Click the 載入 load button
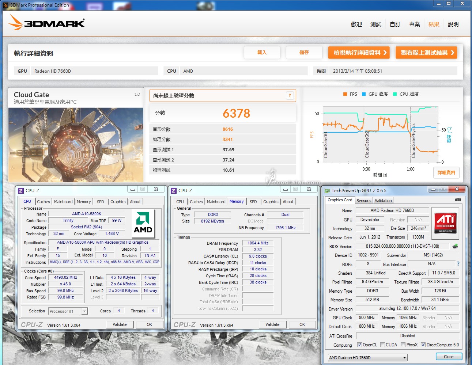Viewport: 472px width, 365px height. tap(262, 53)
